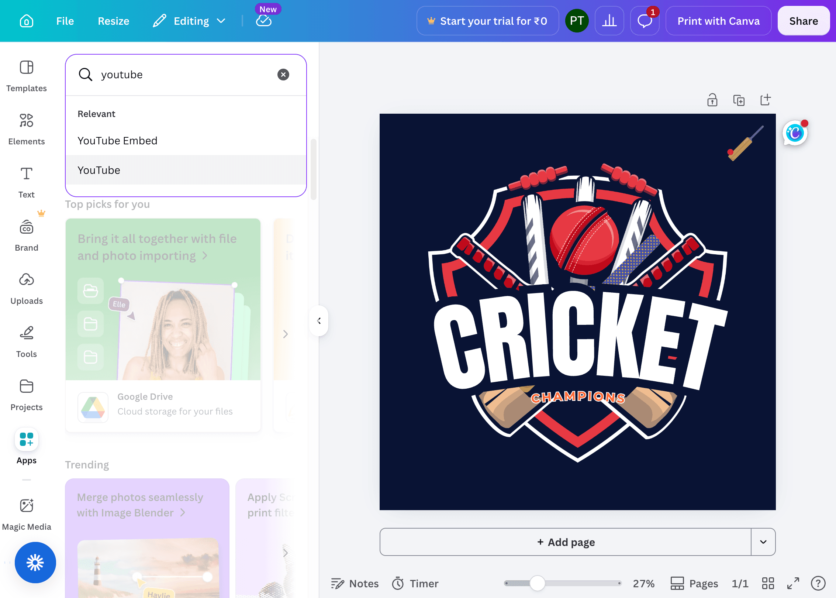Image resolution: width=836 pixels, height=598 pixels.
Task: Select the YouTube suggestion
Action: 186,170
